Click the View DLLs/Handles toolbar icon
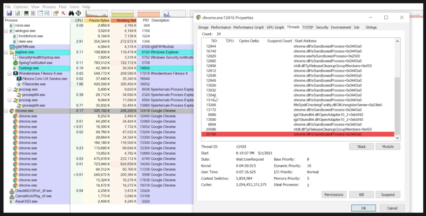Image resolution: width=426 pixels, height=216 pixels. 47,13
